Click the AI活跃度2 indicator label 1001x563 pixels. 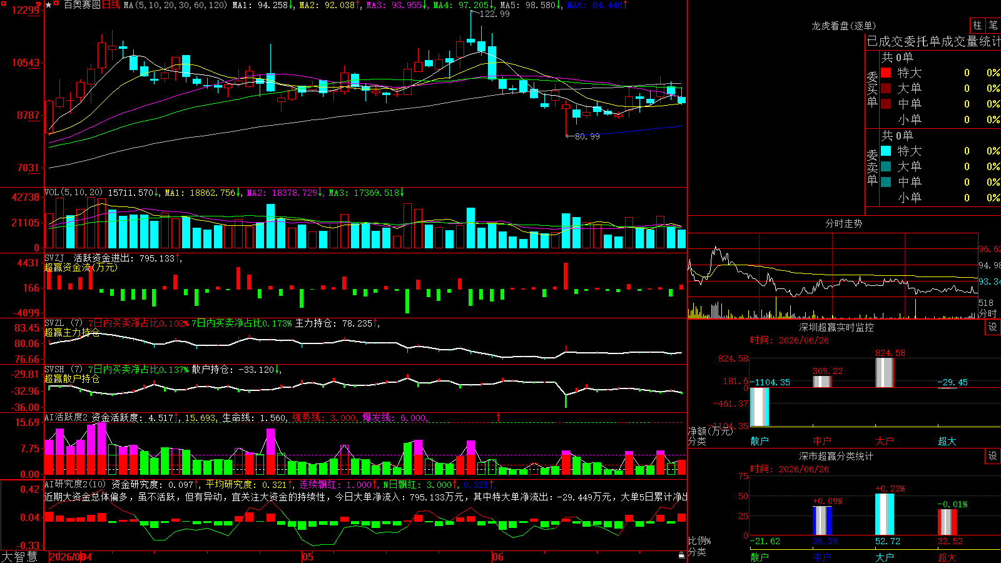tap(66, 417)
